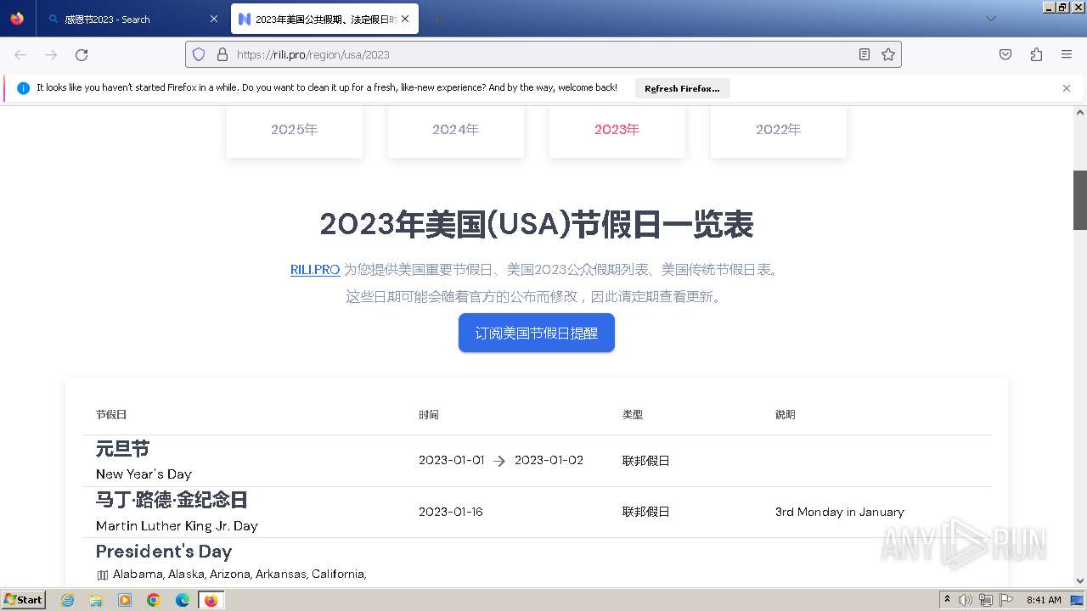Open Windows Media Player taskbar icon

pos(125,600)
